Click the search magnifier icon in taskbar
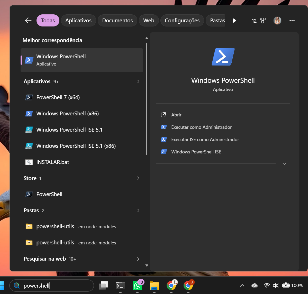This screenshot has width=308, height=294. (17, 286)
